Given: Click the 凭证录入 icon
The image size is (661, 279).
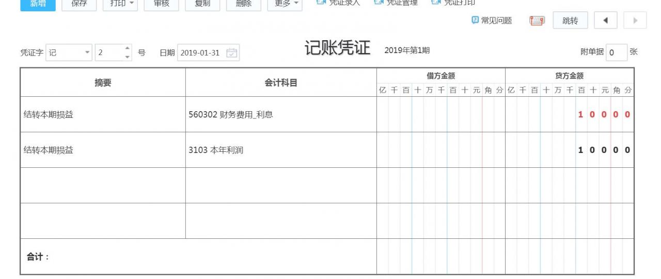Looking at the screenshot, I should (321, 3).
